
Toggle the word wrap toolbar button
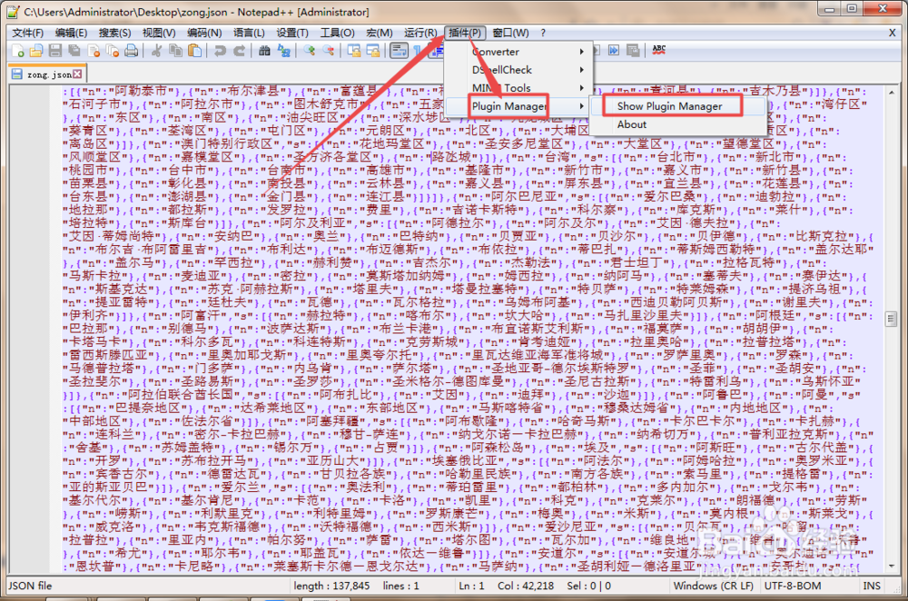[398, 51]
